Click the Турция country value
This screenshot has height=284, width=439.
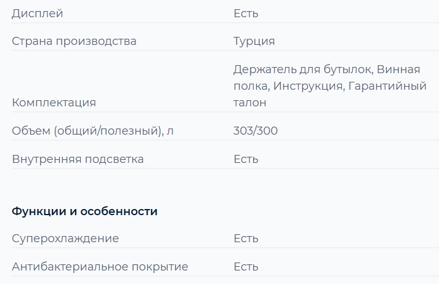click(x=254, y=41)
